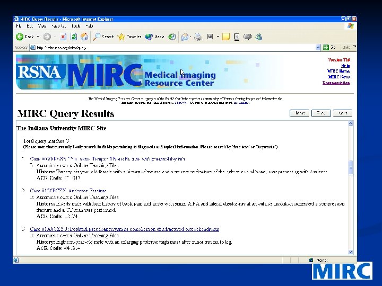This screenshot has width=382, height=286.
Task: Click the 'Version T16' text
Action: pyautogui.click(x=339, y=60)
